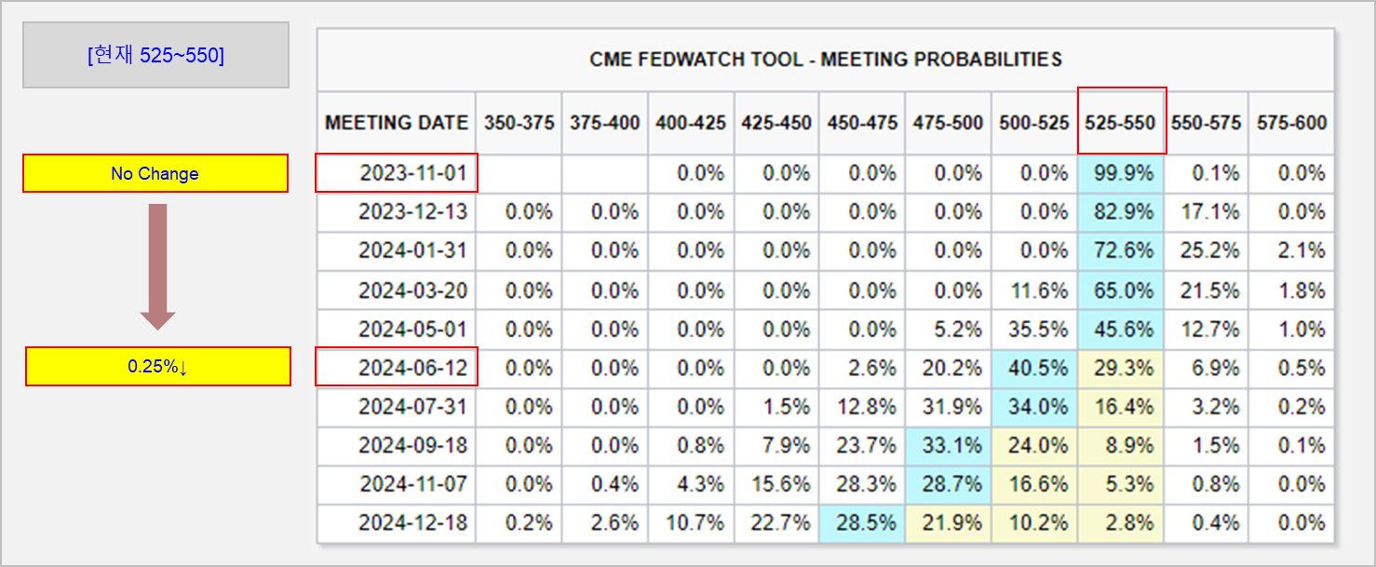This screenshot has width=1376, height=567.
Task: Select the '2024-01-31' meeting date cell
Action: pyautogui.click(x=397, y=251)
